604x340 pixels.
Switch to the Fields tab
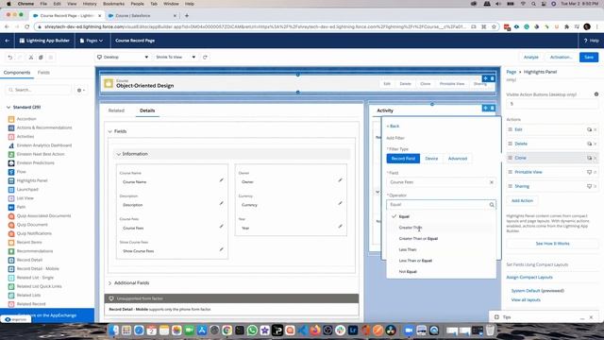[x=43, y=73]
